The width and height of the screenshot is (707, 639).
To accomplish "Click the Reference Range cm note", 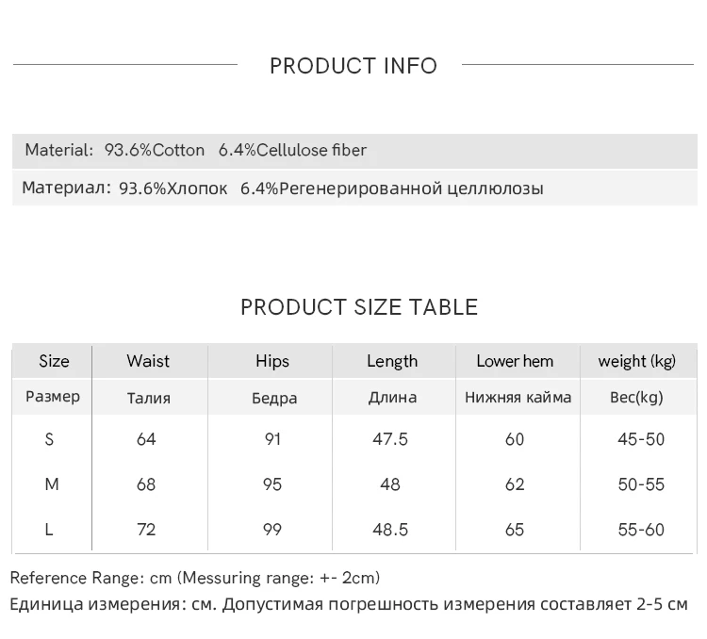I will 195,578.
